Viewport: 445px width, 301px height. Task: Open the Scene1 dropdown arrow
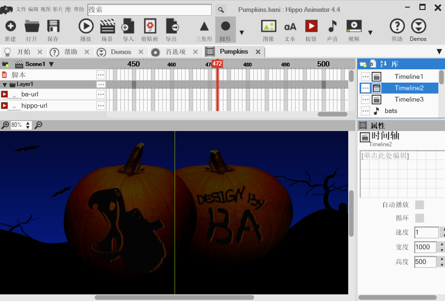[51, 64]
